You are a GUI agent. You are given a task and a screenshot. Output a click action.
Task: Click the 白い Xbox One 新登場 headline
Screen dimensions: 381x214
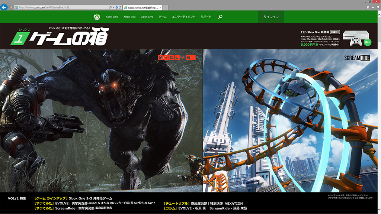point(315,32)
